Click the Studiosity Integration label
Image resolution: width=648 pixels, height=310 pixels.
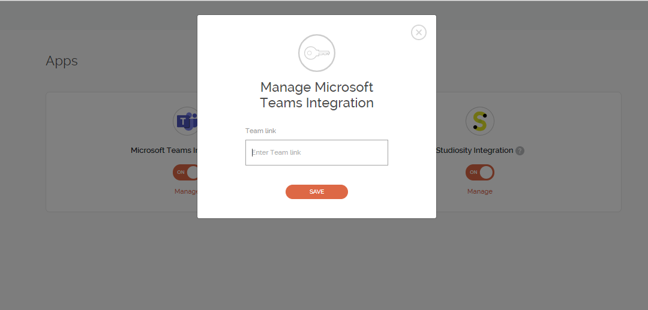(x=475, y=151)
